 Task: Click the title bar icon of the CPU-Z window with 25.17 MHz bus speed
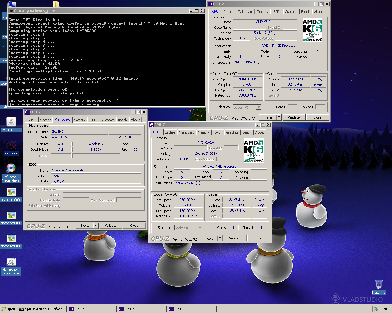210,4
